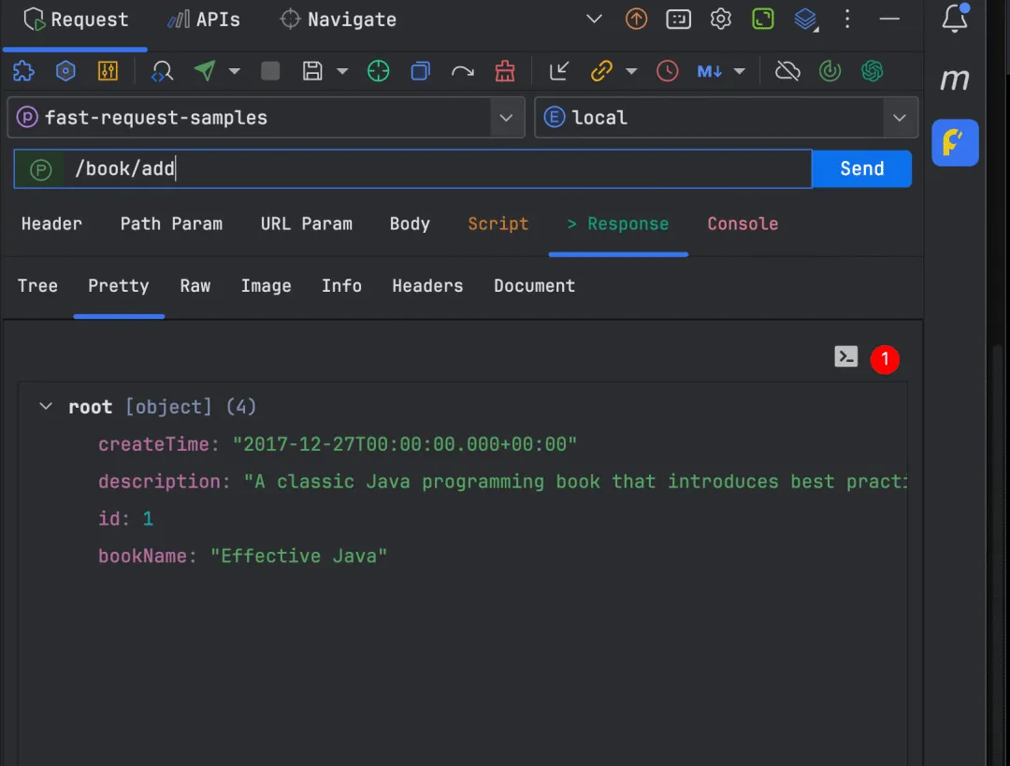Switch to the Path Param tab

[x=171, y=224]
